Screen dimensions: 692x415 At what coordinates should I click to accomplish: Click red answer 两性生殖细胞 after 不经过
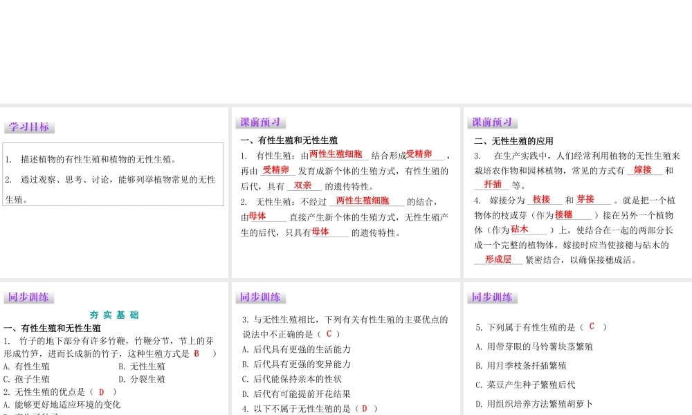point(363,201)
